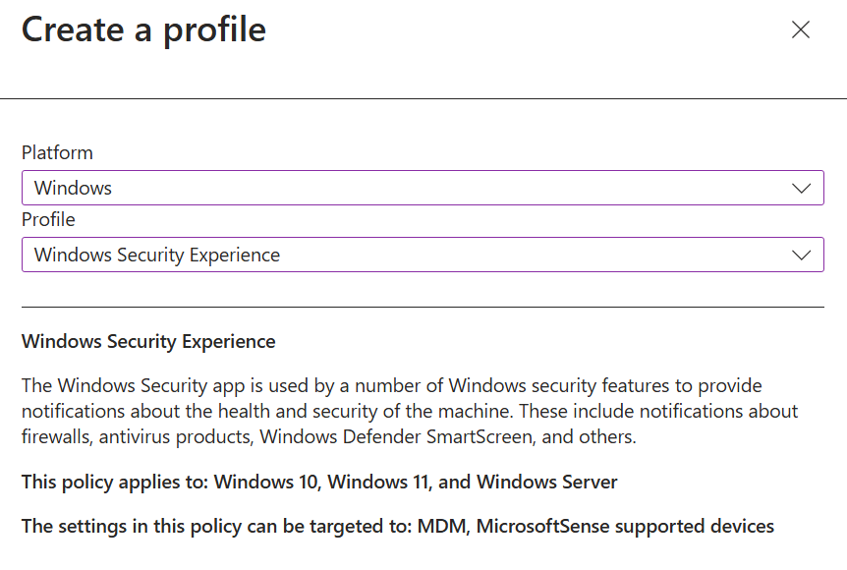Open the Profile dropdown
The width and height of the screenshot is (847, 570).
(423, 255)
